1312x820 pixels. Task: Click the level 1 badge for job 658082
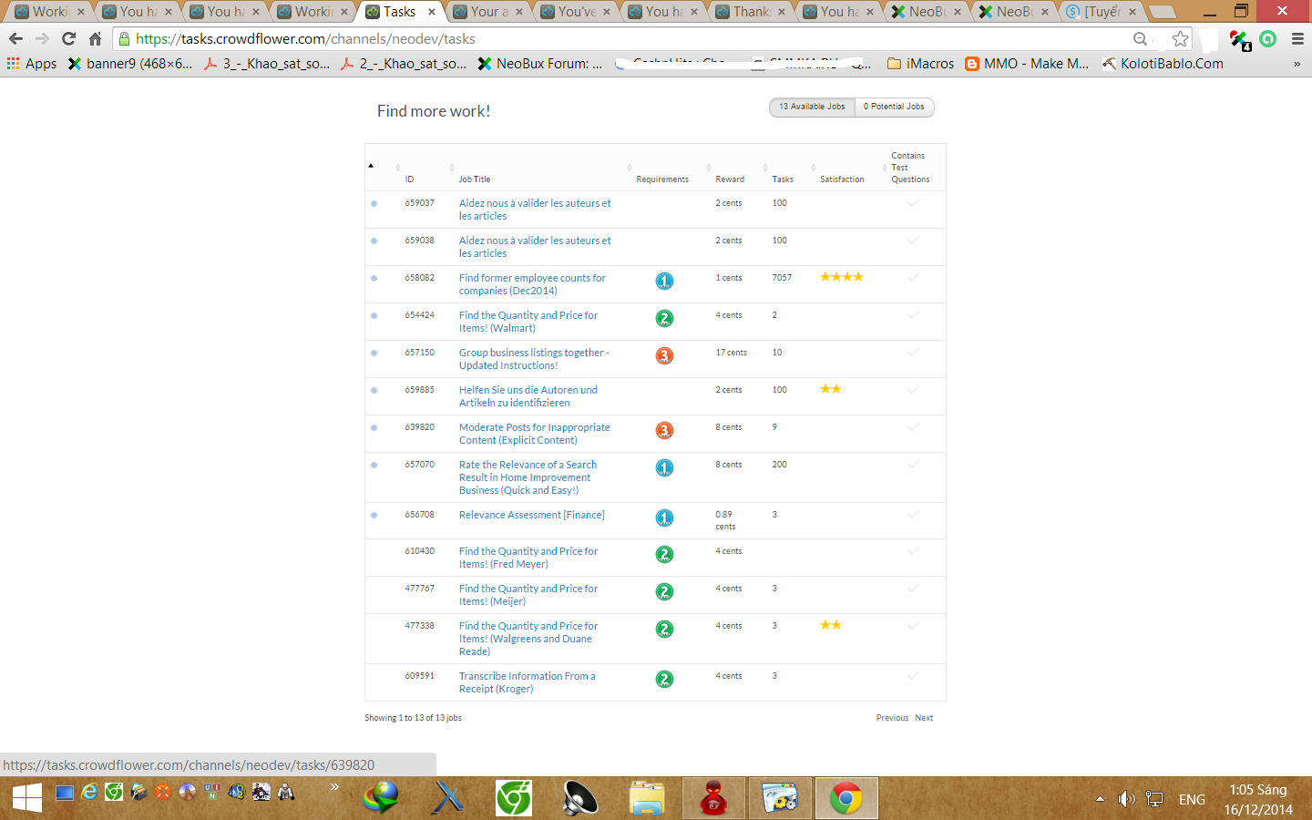click(x=664, y=282)
